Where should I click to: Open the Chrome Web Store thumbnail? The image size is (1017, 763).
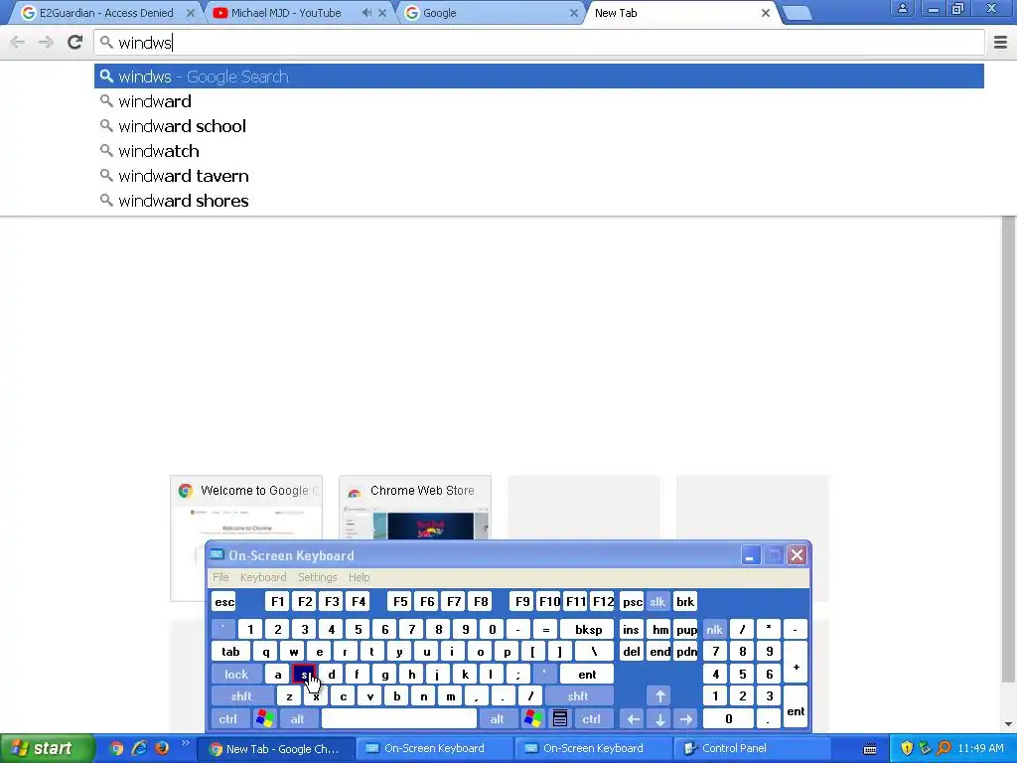click(415, 508)
